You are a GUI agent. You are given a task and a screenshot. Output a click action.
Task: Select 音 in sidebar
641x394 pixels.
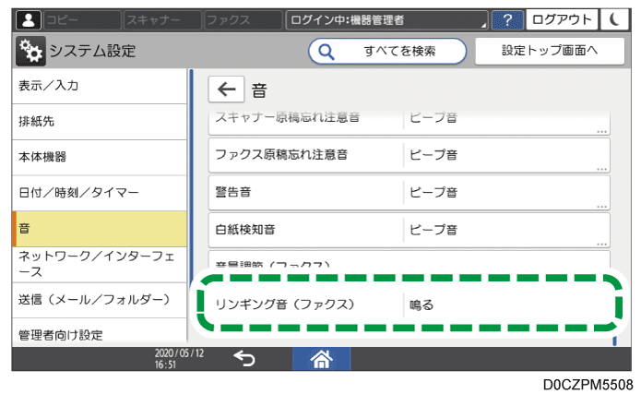click(x=100, y=229)
